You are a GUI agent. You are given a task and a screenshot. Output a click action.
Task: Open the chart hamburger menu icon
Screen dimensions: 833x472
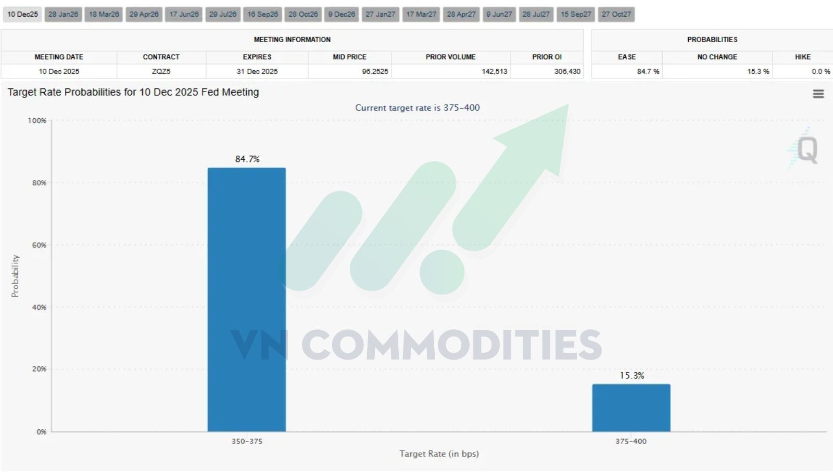(818, 94)
